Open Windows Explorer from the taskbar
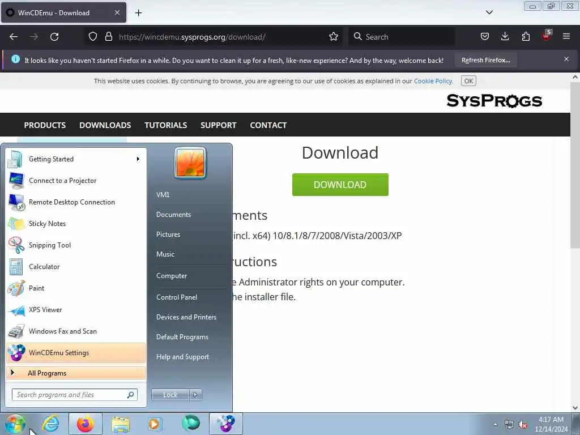Viewport: 580px width, 435px height. [121, 424]
